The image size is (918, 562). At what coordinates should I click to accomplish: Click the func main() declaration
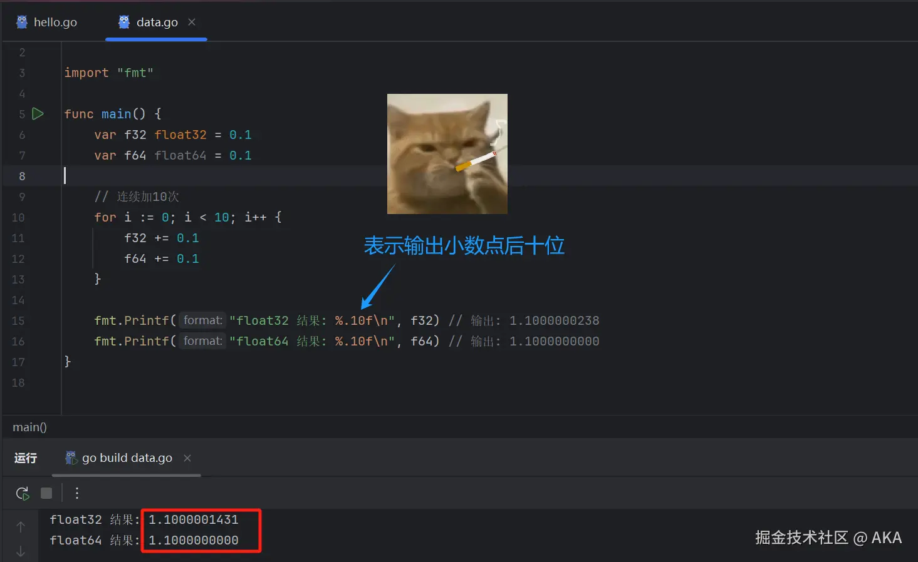coord(113,114)
